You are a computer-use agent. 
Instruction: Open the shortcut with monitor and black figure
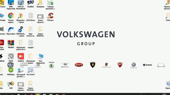pos(31,2)
